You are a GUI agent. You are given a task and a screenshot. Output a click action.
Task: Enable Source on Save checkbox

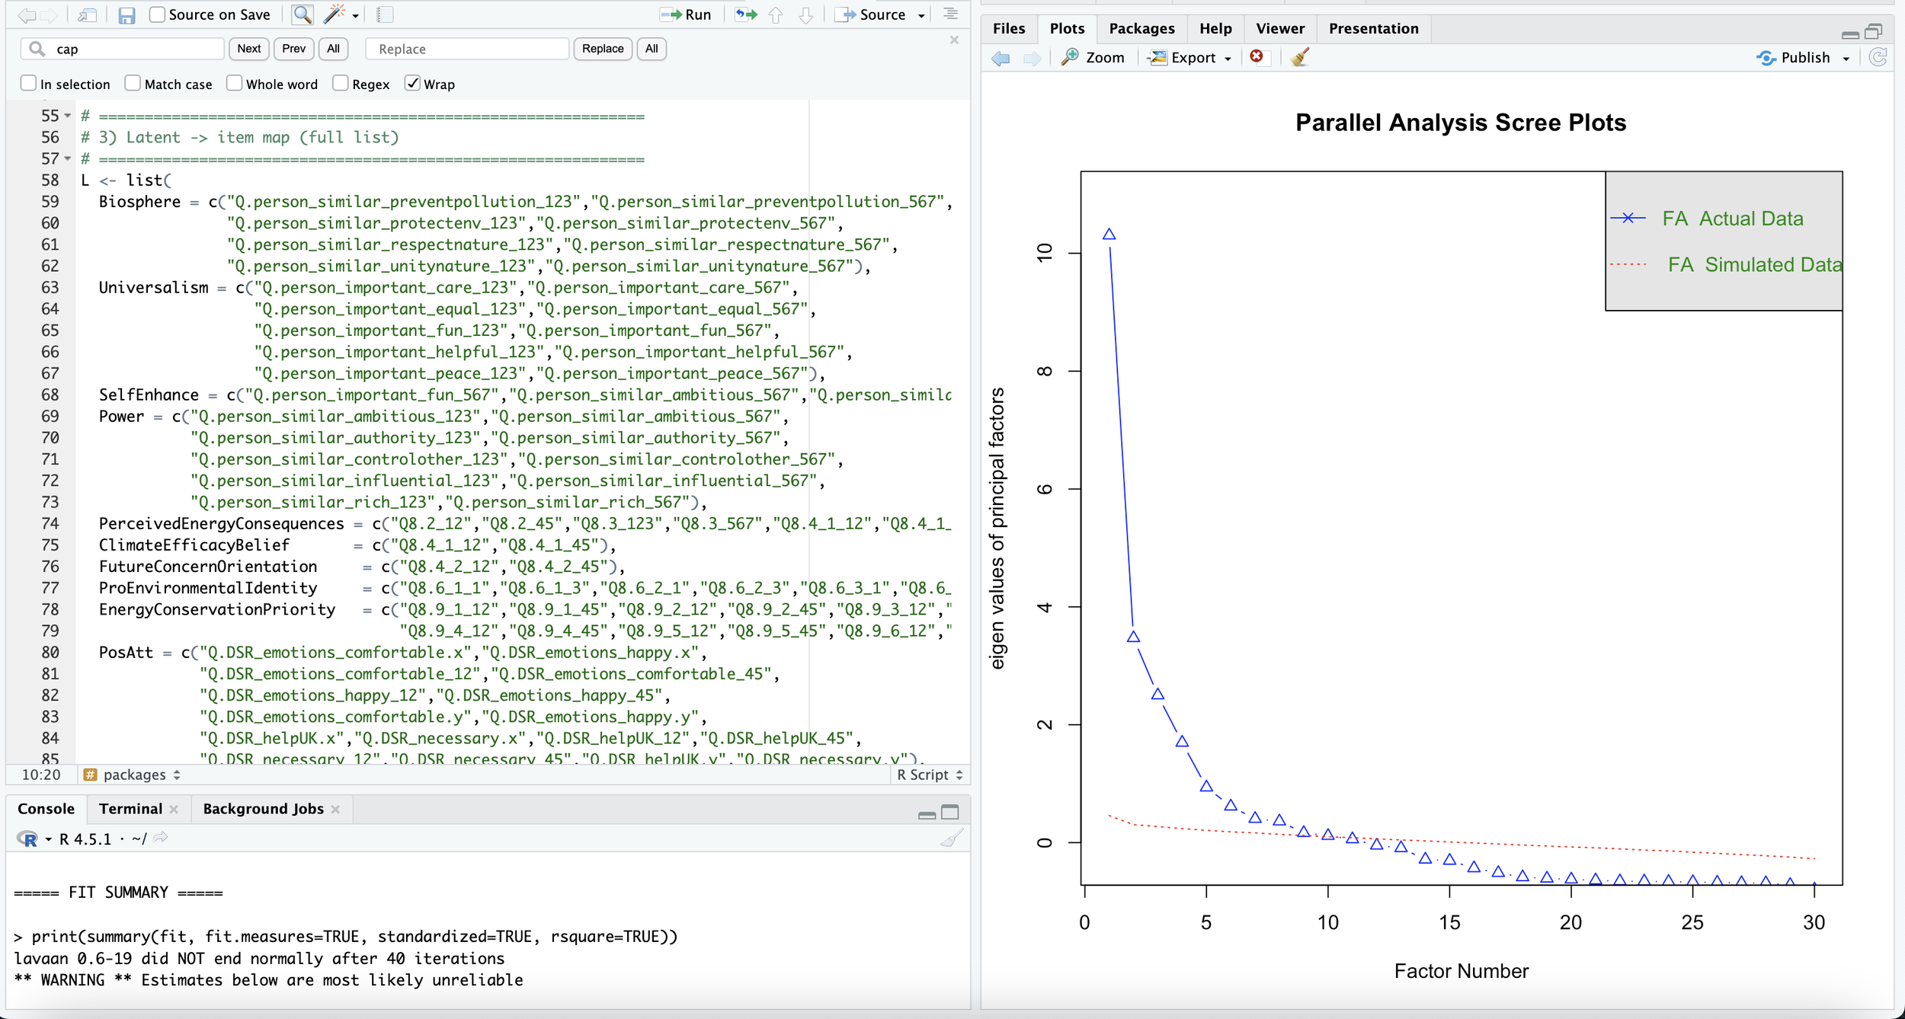157,14
